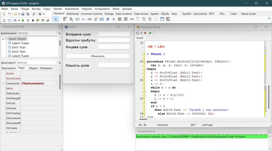Pick the TRadioButton component icon
This screenshot has height=151, width=272.
(x=114, y=19)
